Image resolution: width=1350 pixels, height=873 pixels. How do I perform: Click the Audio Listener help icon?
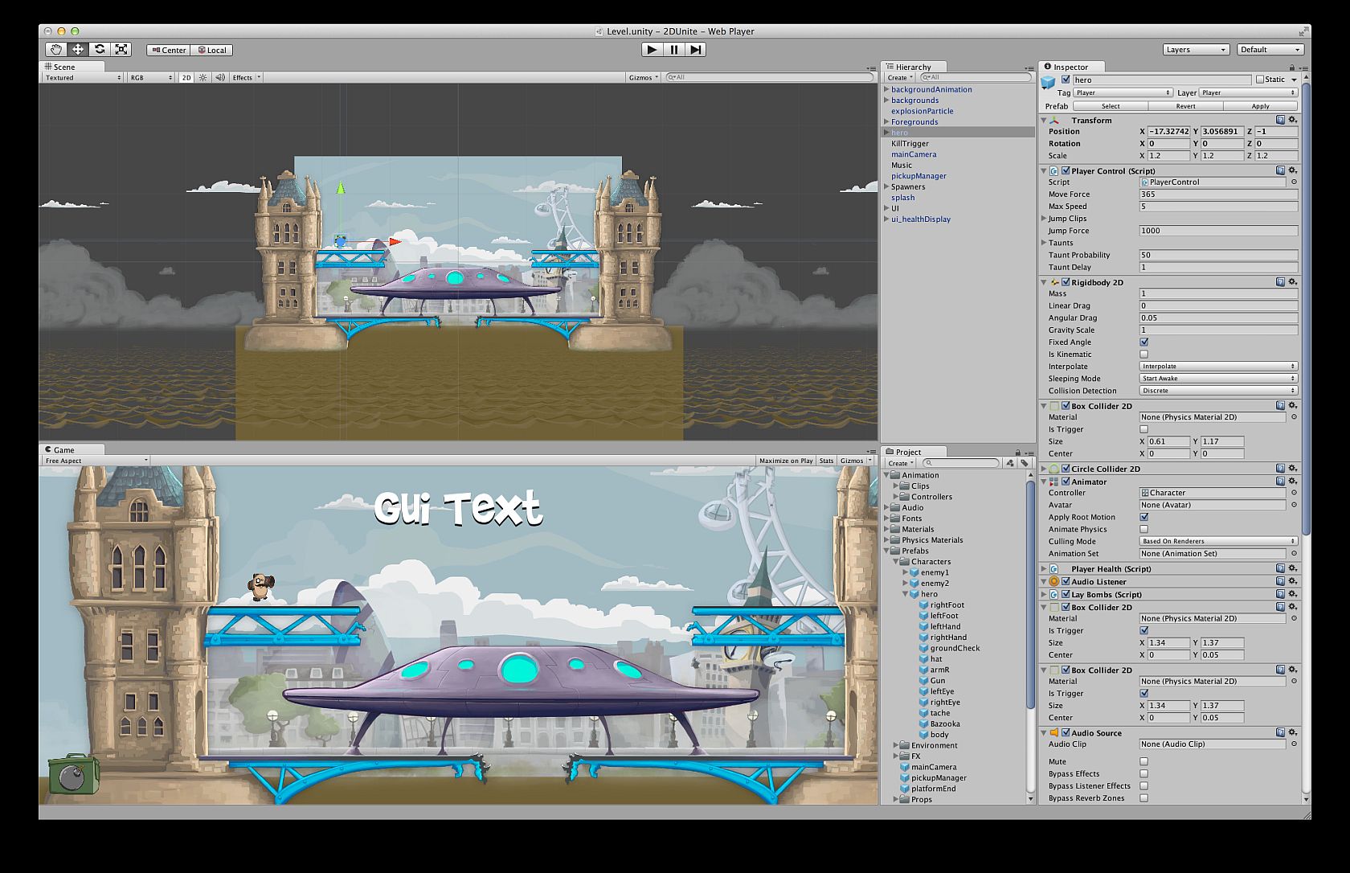(x=1280, y=581)
